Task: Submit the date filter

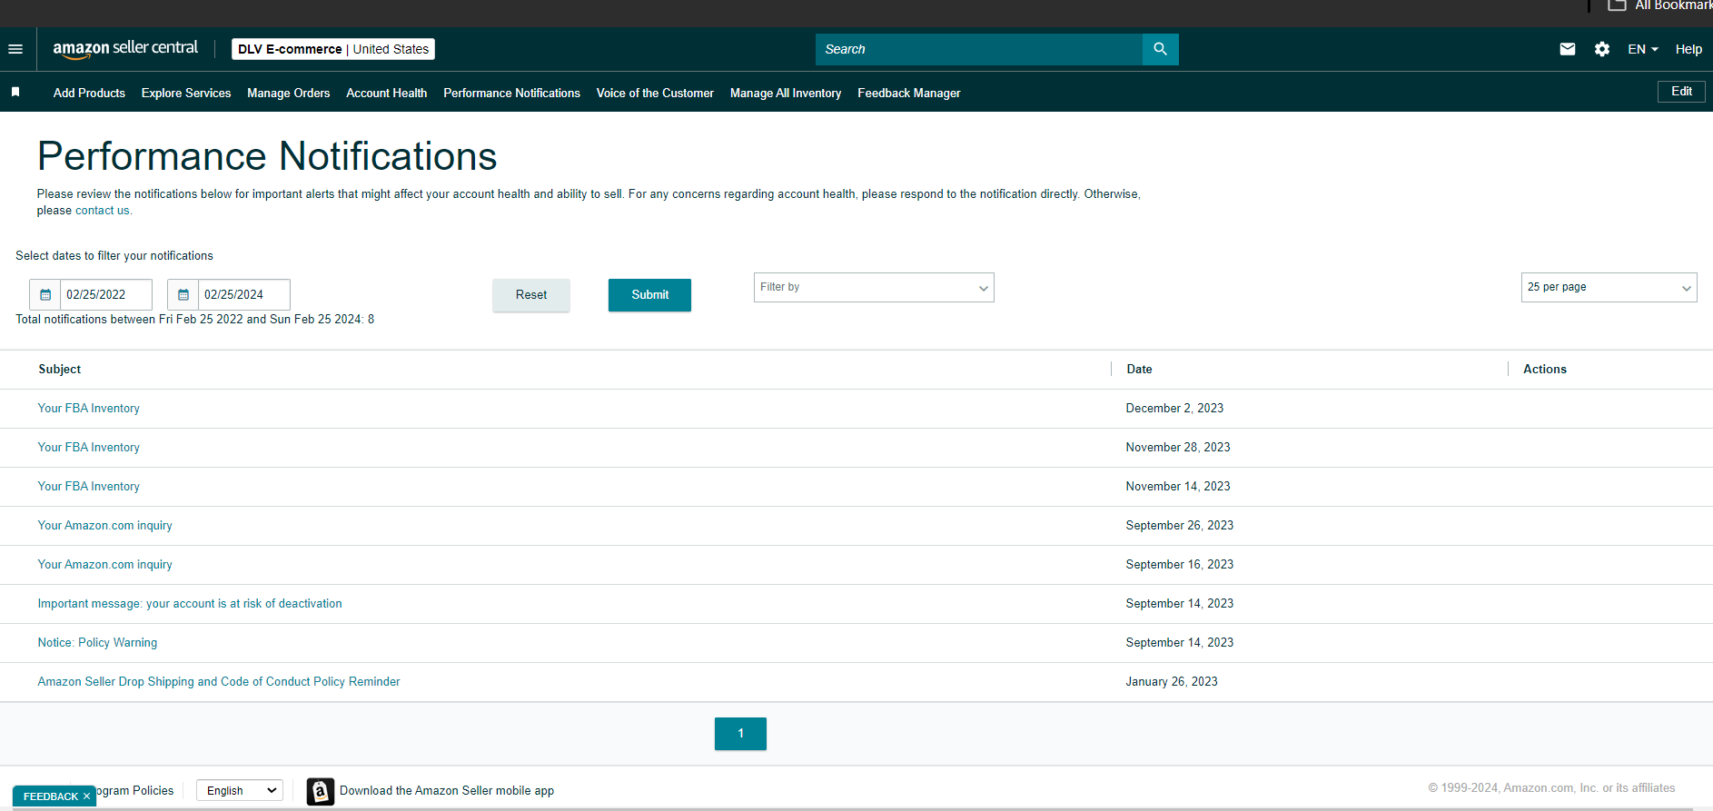Action: [x=649, y=295]
